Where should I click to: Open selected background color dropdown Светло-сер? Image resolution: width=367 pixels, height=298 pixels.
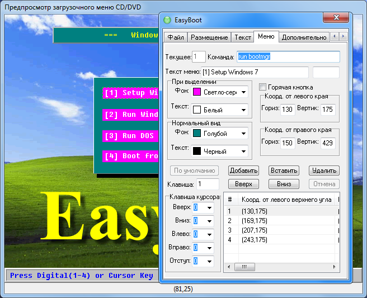(x=219, y=92)
